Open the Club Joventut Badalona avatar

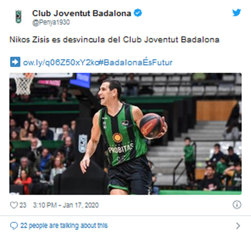18,16
